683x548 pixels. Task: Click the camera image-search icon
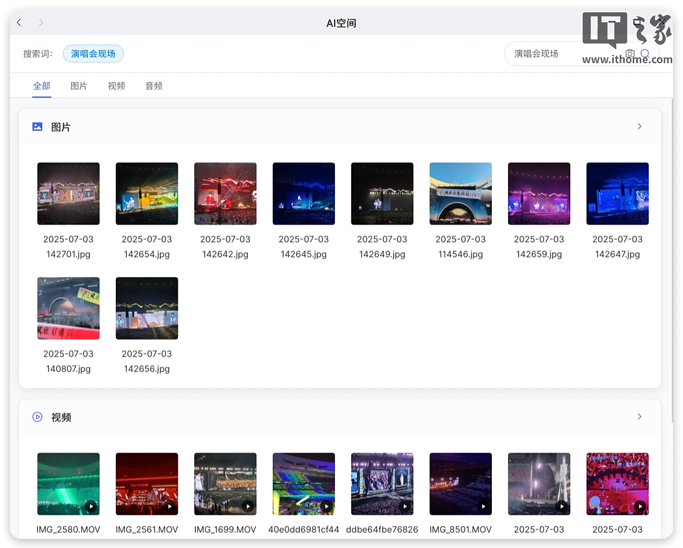click(630, 54)
